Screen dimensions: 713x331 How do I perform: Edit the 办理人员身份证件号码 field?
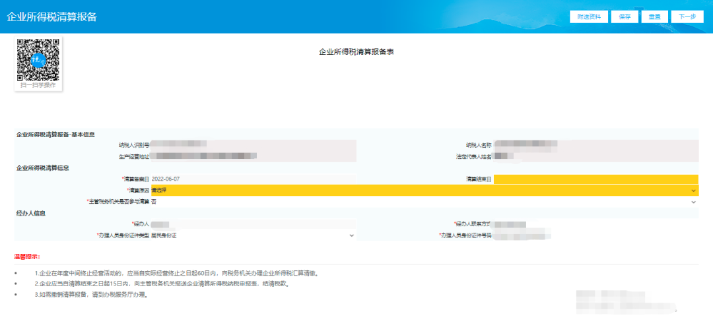[x=596, y=235]
